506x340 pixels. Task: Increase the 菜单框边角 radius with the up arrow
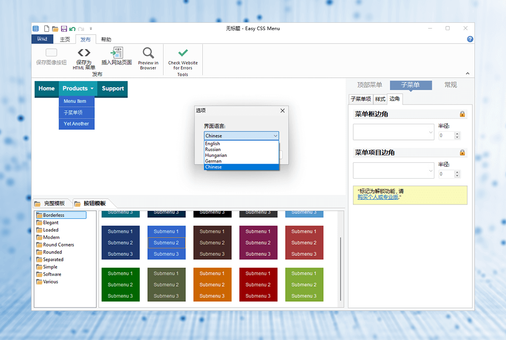click(x=457, y=134)
